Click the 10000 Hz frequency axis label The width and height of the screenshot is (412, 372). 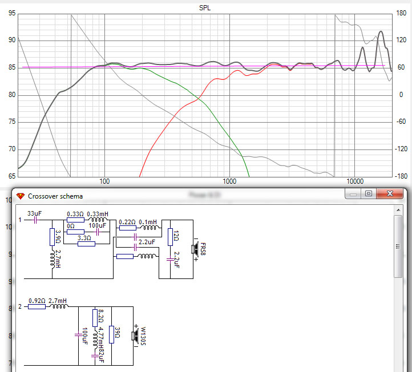point(355,181)
